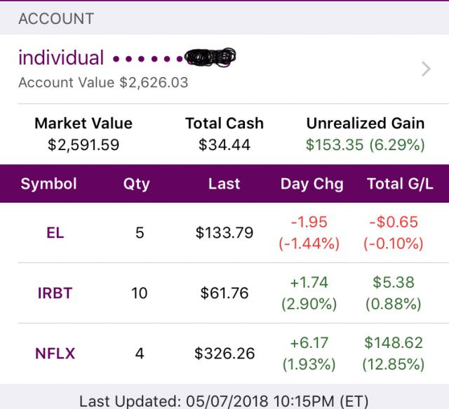The width and height of the screenshot is (449, 409).
Task: Sort by the Qty column header
Action: [136, 184]
